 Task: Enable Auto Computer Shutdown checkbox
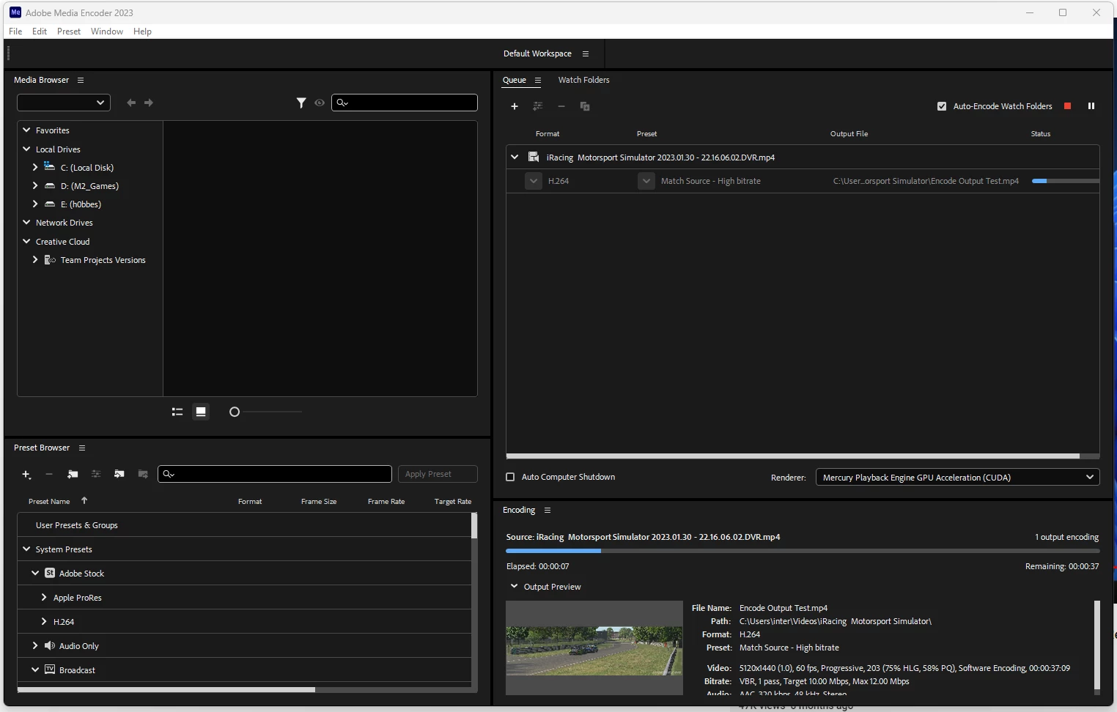[510, 477]
